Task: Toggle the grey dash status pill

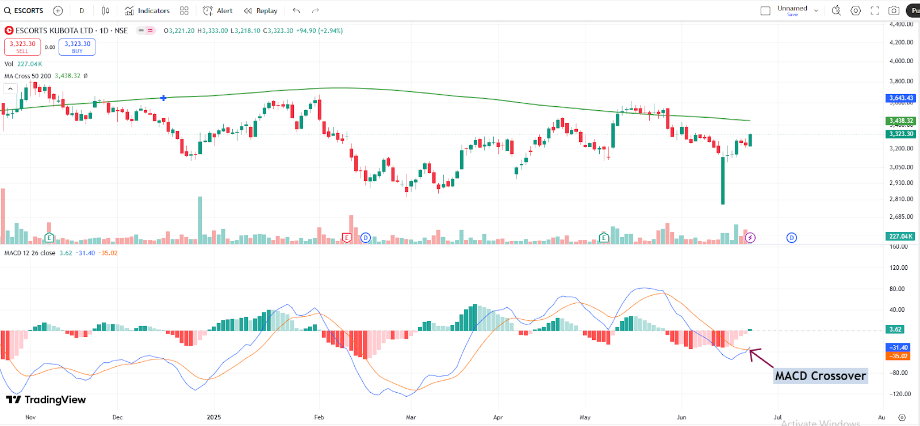Action: [141, 30]
